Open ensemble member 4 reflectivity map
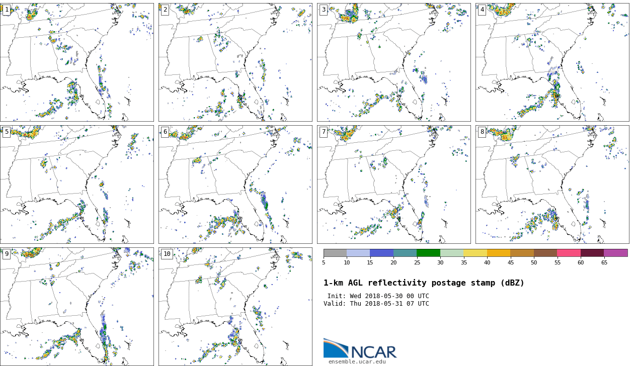Viewport: 634px width, 366px height. click(x=552, y=62)
